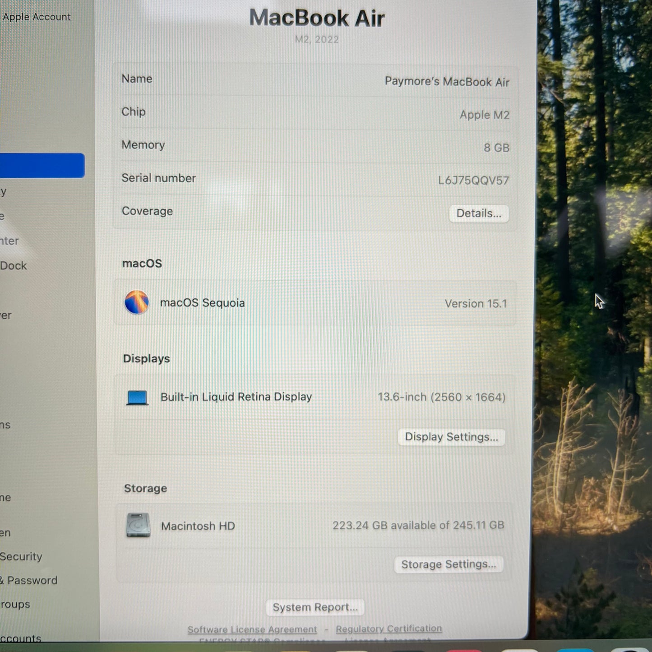Click the Macintosh HD drive icon
This screenshot has width=652, height=652.
click(x=139, y=526)
